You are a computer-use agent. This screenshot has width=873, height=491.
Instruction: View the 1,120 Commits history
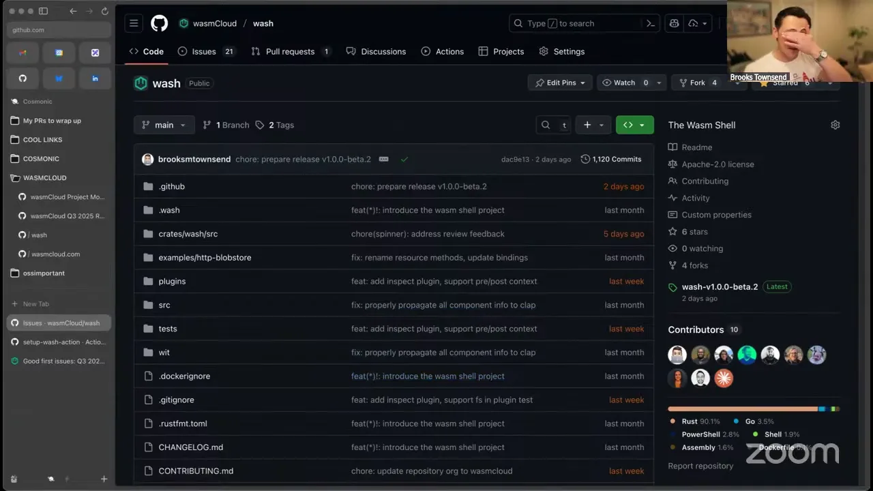pos(611,159)
